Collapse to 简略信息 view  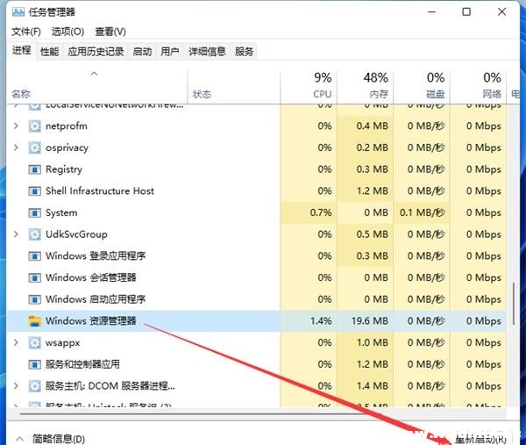[x=51, y=439]
